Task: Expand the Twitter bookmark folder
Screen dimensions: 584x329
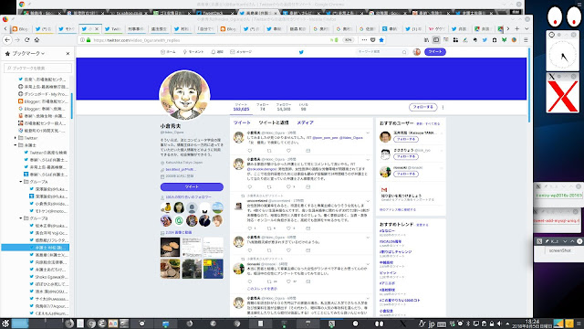Action: coord(16,138)
